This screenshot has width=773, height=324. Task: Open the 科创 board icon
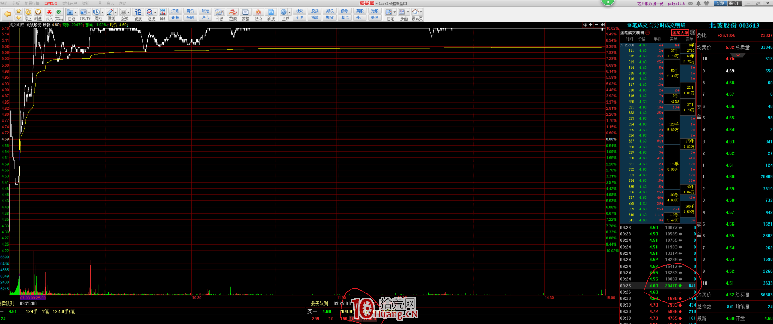coord(220,14)
